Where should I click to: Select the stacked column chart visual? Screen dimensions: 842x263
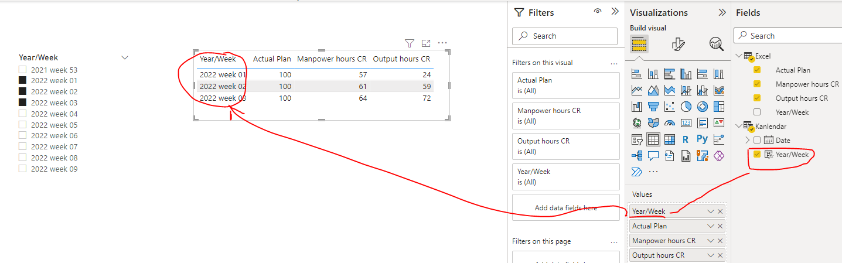pyautogui.click(x=653, y=74)
